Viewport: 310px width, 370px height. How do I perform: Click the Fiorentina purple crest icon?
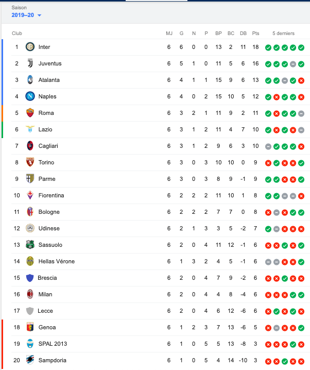pyautogui.click(x=30, y=195)
